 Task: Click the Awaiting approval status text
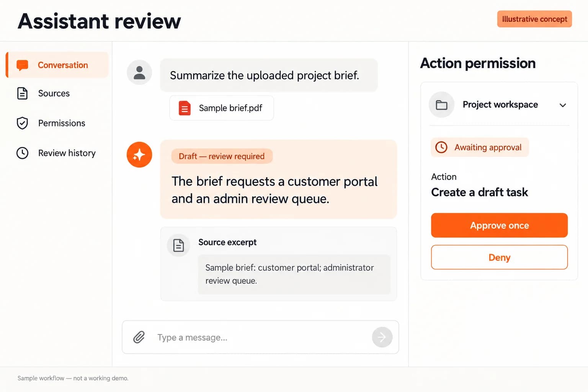(488, 147)
